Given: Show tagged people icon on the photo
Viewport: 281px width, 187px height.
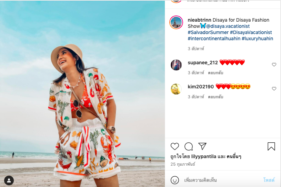Looking at the screenshot, I should click(9, 180).
